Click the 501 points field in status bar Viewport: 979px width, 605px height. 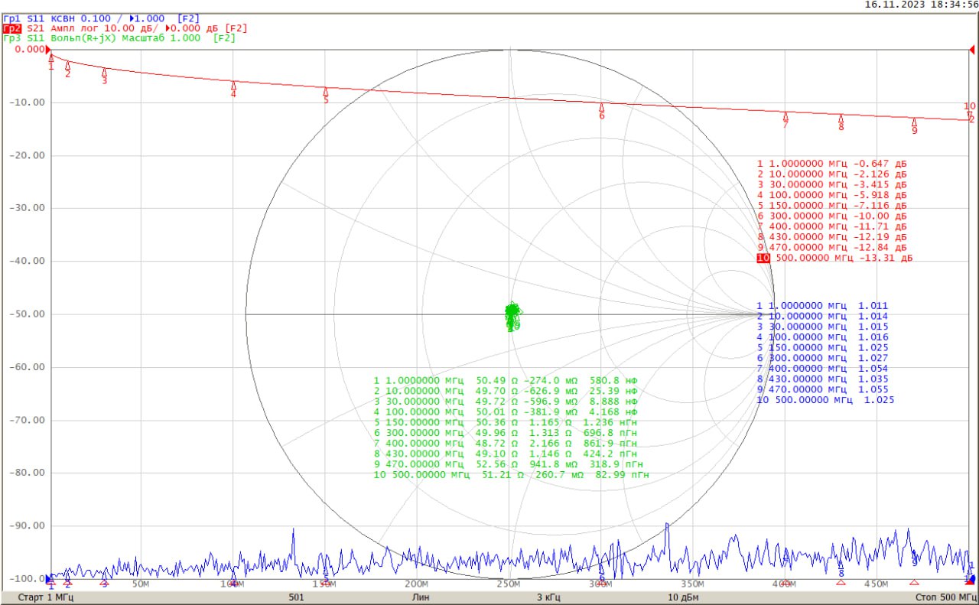298,596
